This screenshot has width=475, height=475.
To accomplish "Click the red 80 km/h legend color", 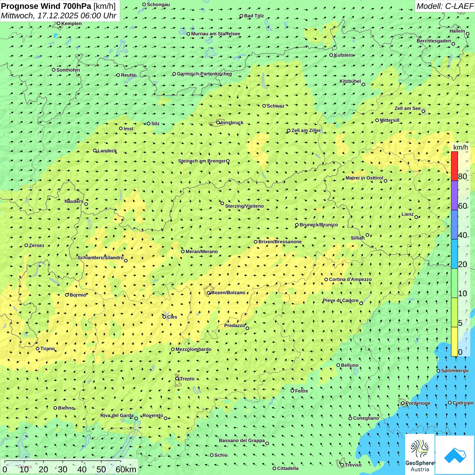I will 454,166.
